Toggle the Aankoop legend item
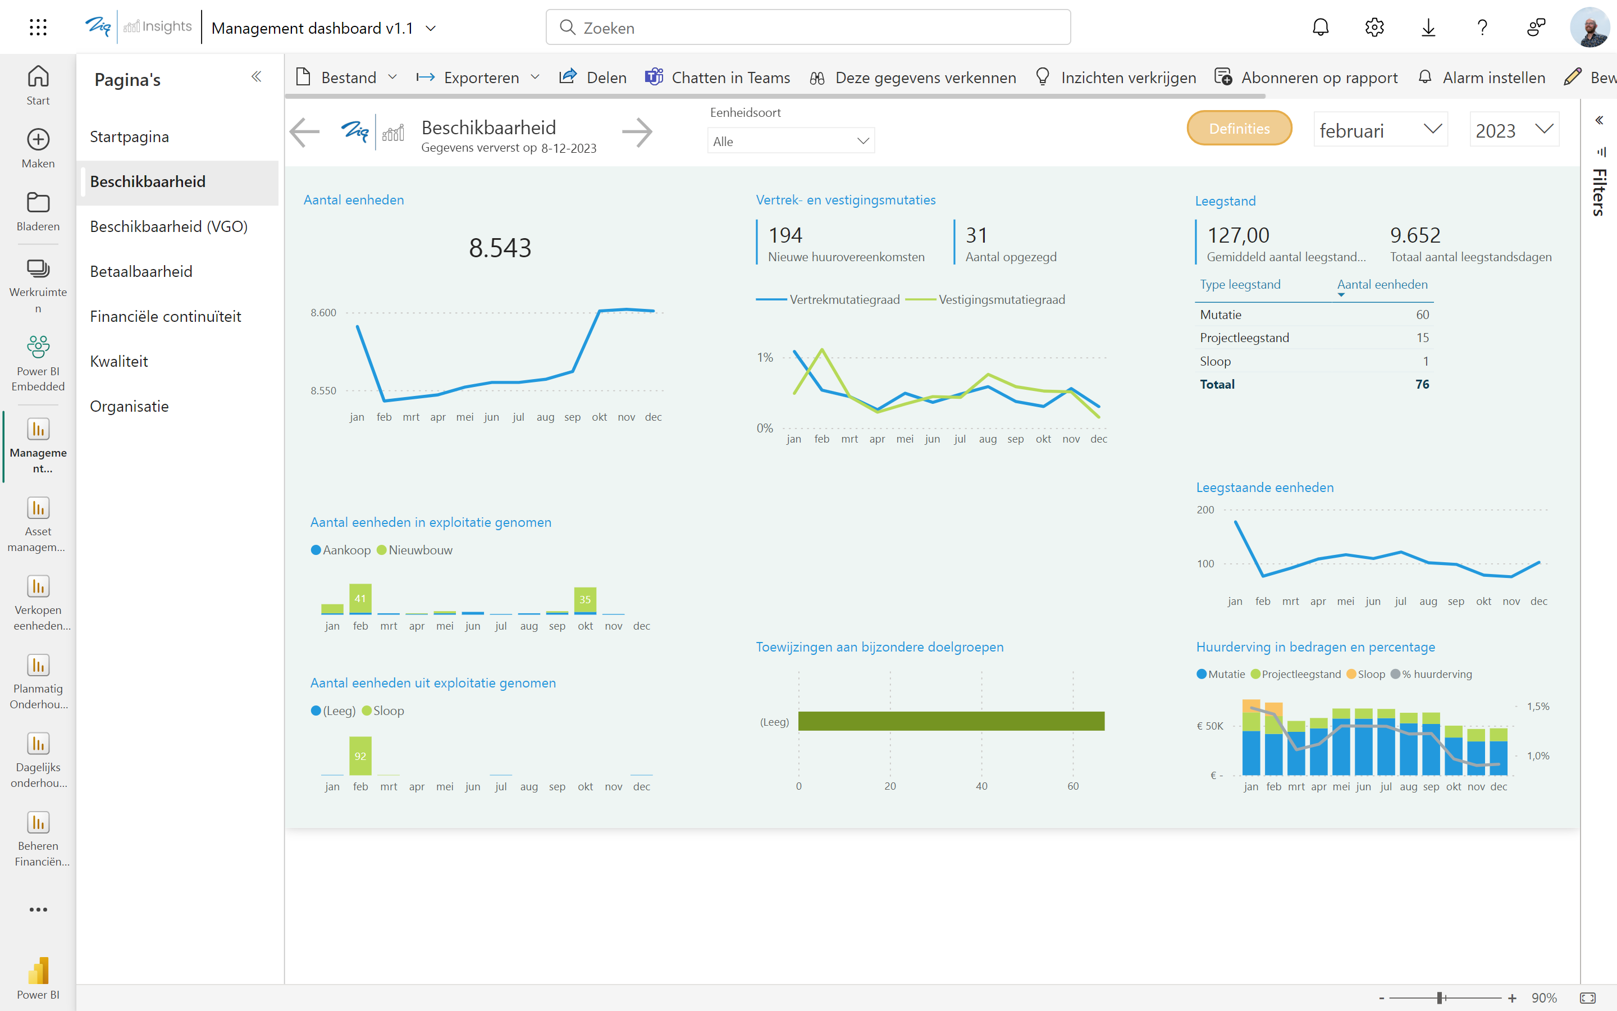The width and height of the screenshot is (1617, 1011). tap(341, 550)
